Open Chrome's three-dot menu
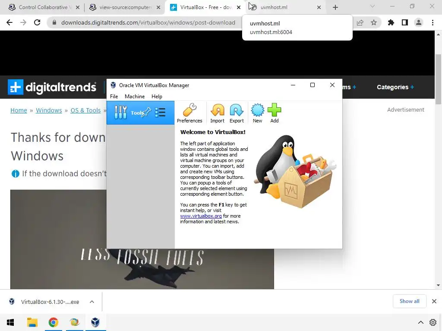The image size is (442, 331). (433, 22)
